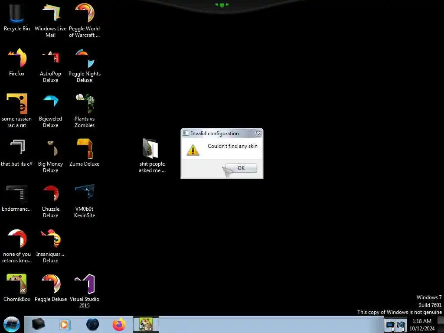444x333 pixels.
Task: Click the warning triangle icon in dialog
Action: click(x=193, y=150)
